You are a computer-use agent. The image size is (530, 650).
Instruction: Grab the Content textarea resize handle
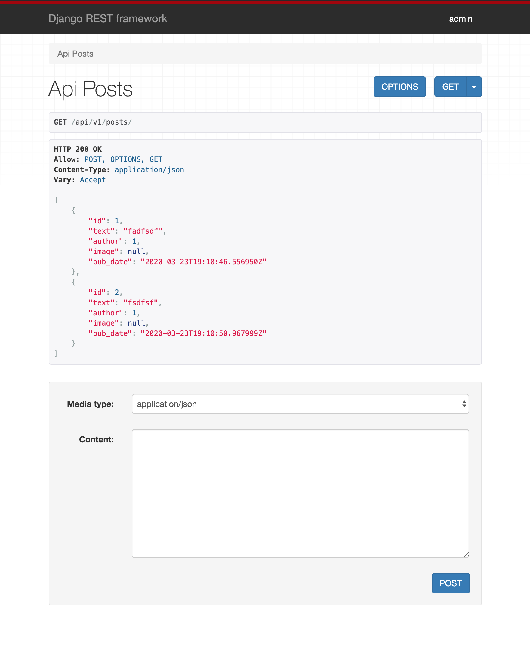(x=466, y=554)
